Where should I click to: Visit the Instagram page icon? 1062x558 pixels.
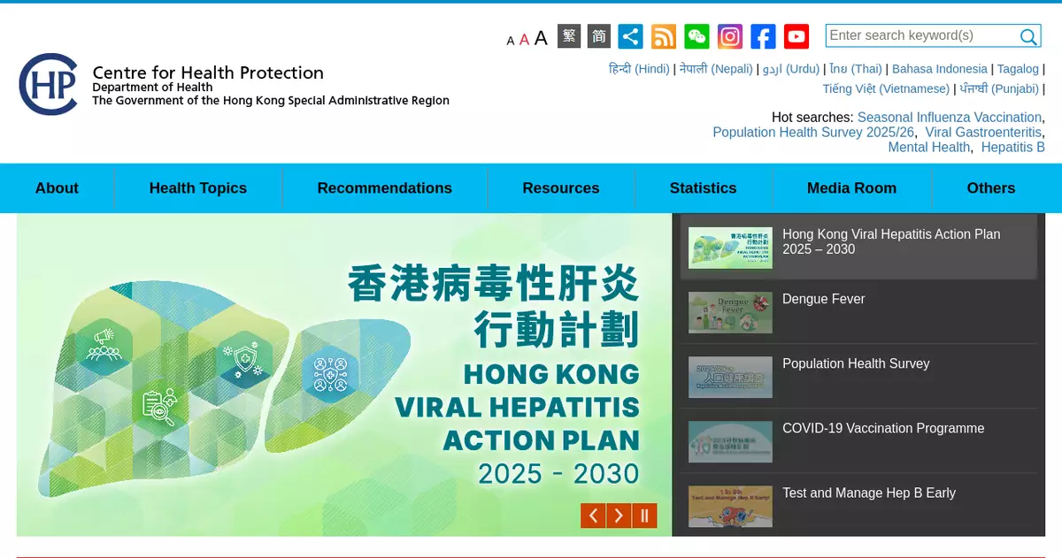pyautogui.click(x=730, y=36)
